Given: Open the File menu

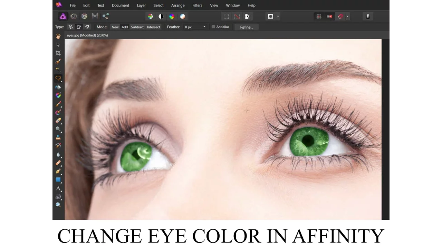Looking at the screenshot, I should (x=73, y=5).
